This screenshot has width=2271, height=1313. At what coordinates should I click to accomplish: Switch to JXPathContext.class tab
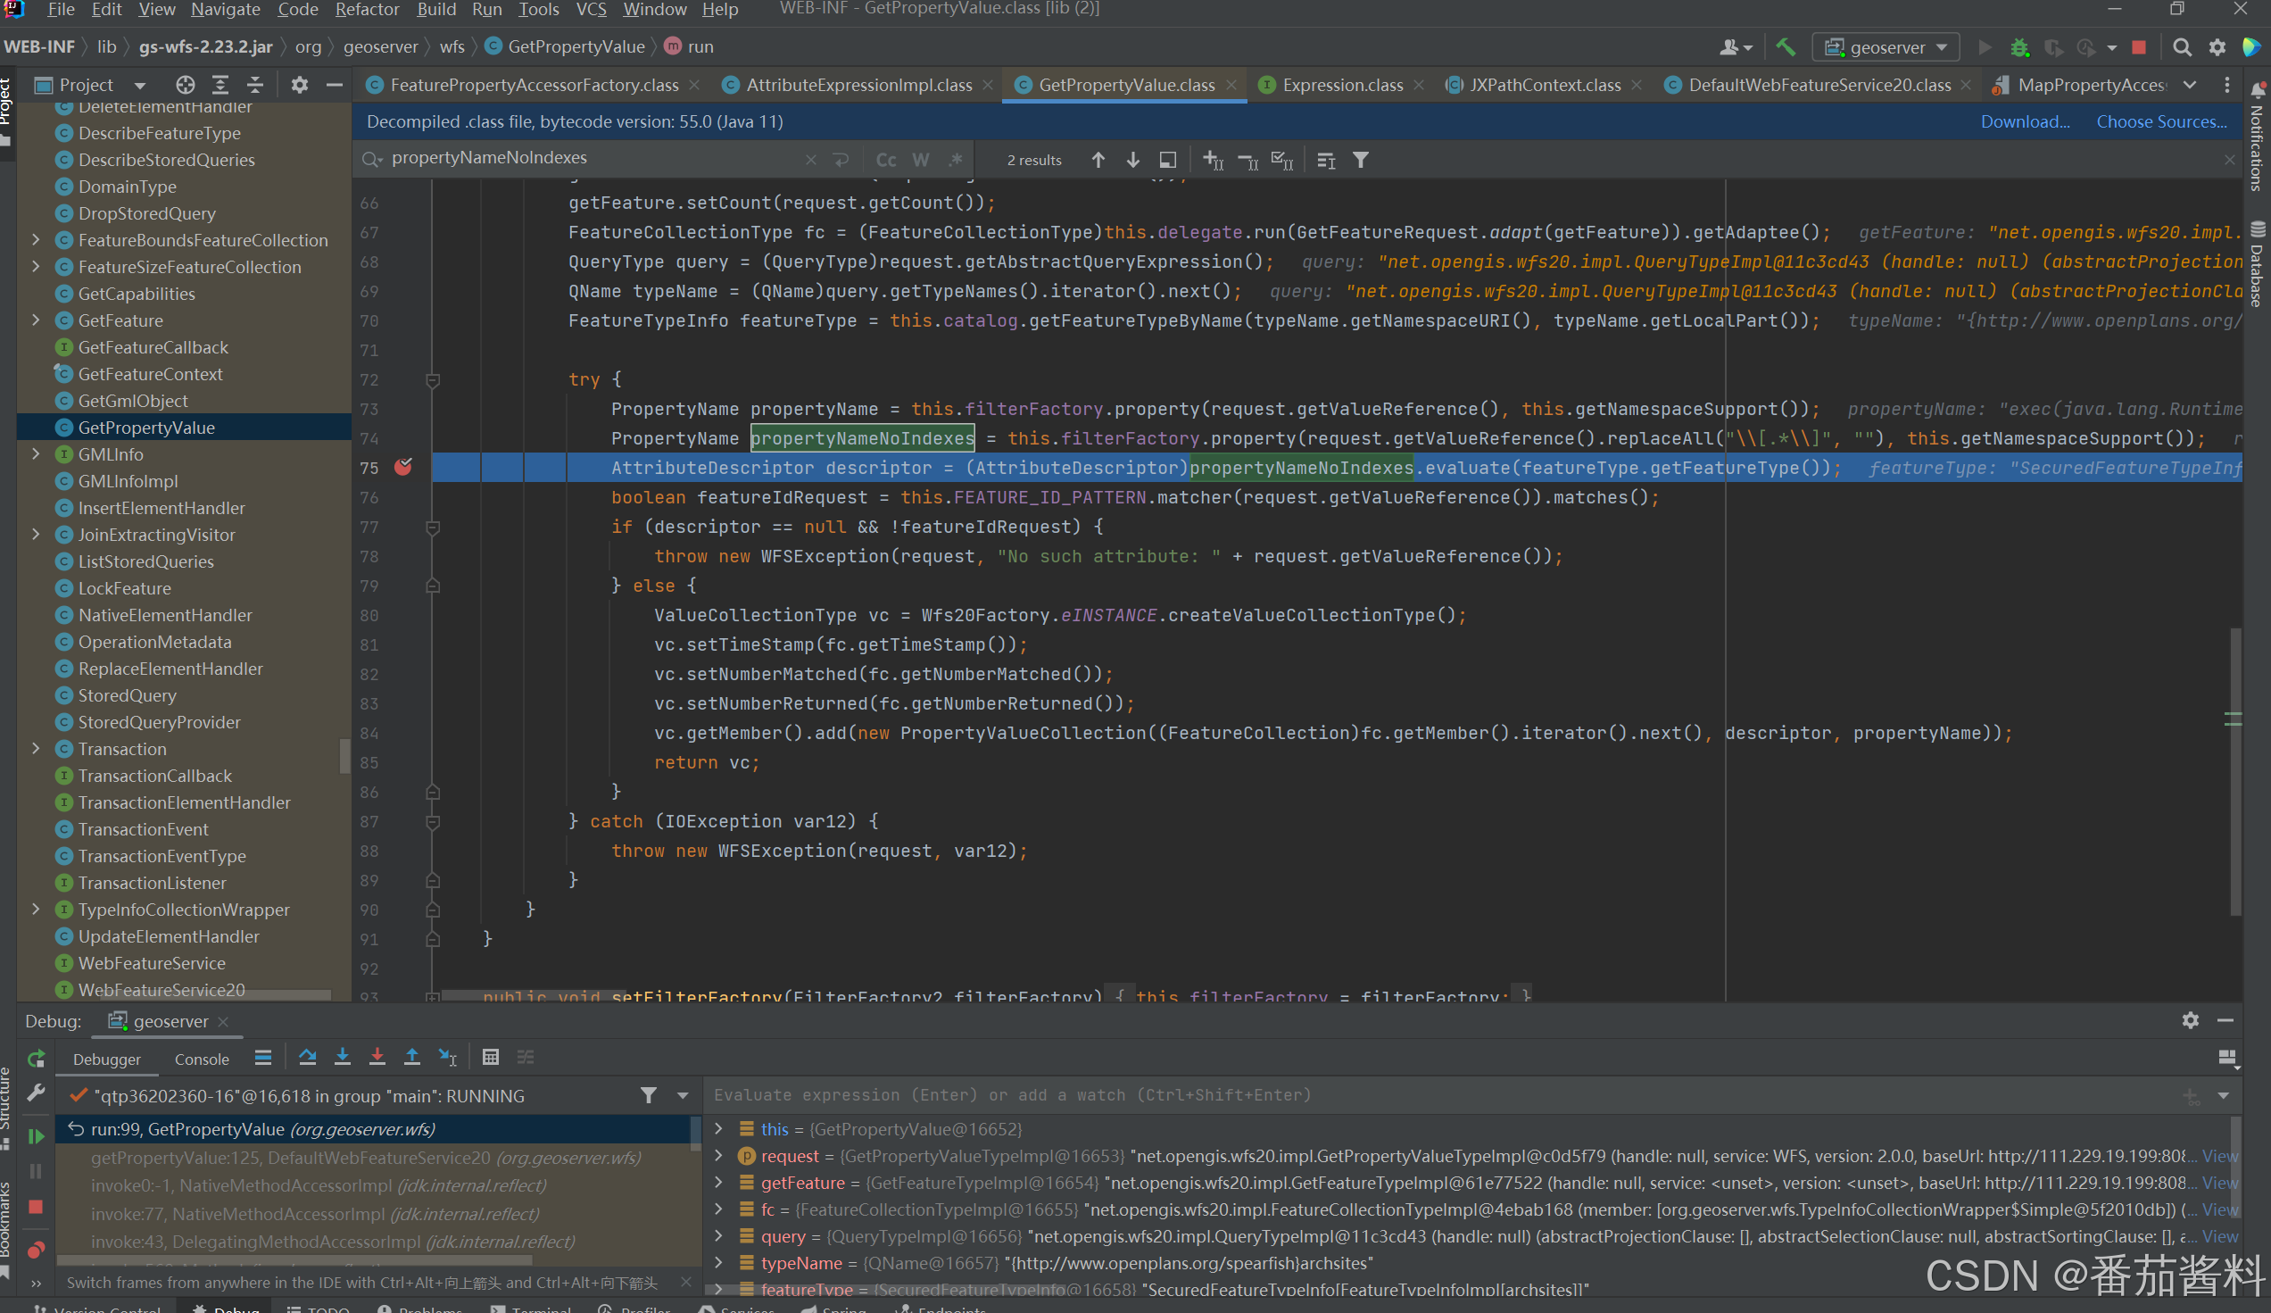(x=1545, y=85)
